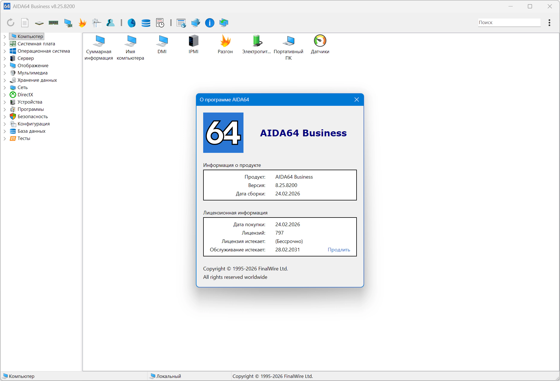560x381 pixels.
Task: Expand the Системная плата tree node
Action: click(x=5, y=44)
